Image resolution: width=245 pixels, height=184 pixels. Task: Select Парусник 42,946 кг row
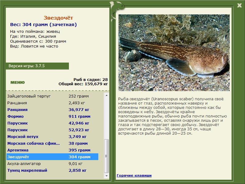point(52,123)
